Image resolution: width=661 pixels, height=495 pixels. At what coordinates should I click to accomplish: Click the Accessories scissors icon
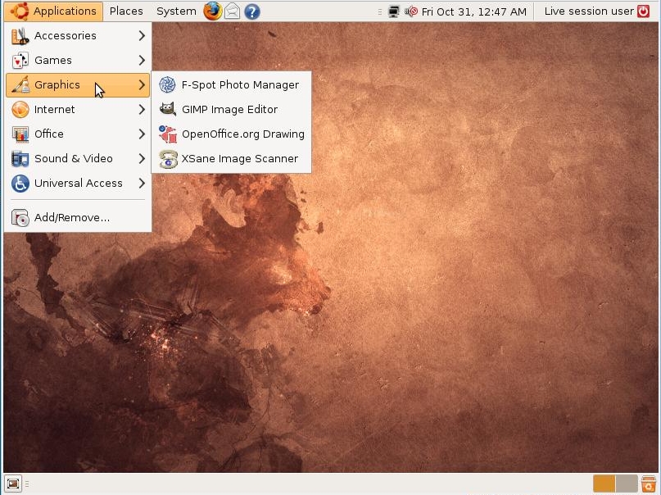tap(20, 36)
